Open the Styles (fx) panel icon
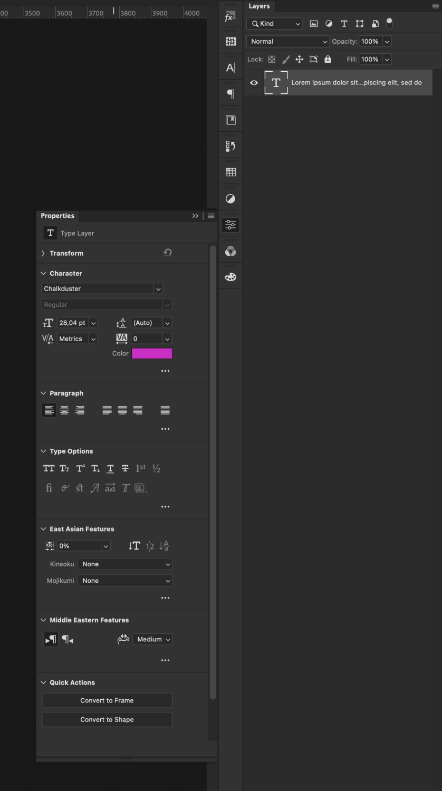This screenshot has width=442, height=791. [230, 17]
